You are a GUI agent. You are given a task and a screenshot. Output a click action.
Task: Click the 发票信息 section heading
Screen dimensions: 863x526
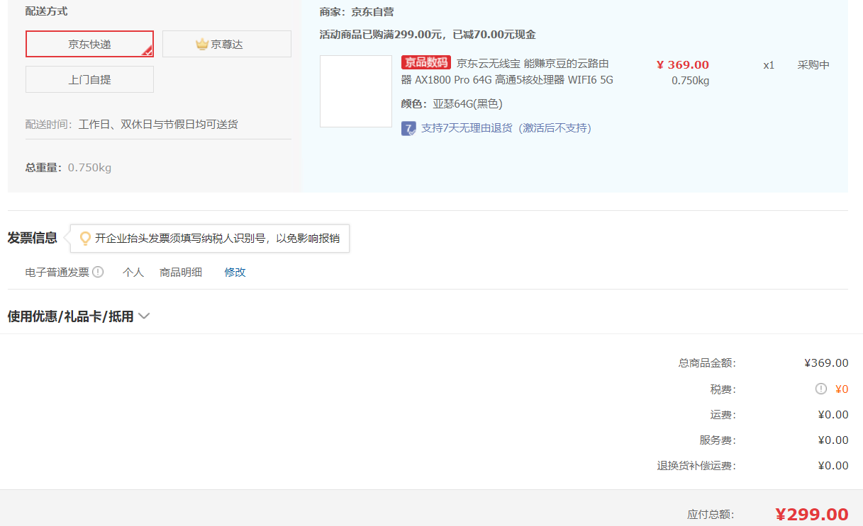coord(33,238)
